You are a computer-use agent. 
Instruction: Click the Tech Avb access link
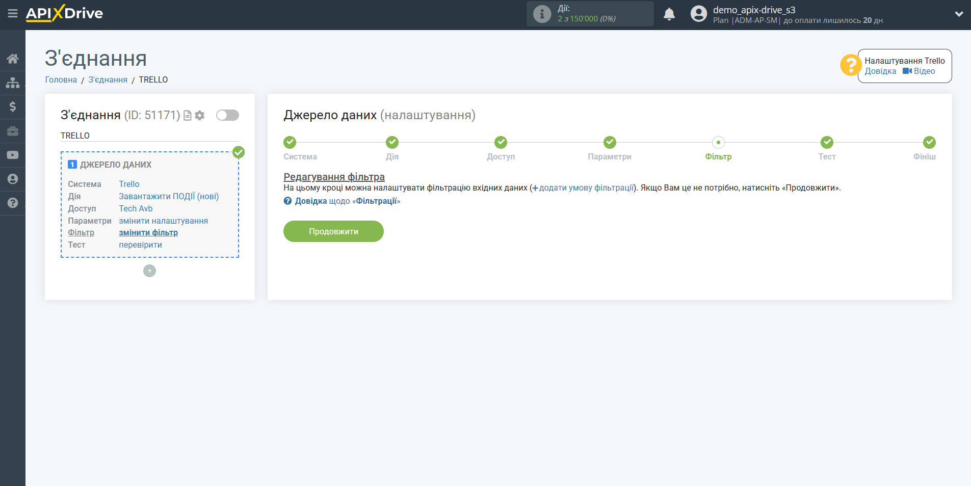[x=136, y=209]
